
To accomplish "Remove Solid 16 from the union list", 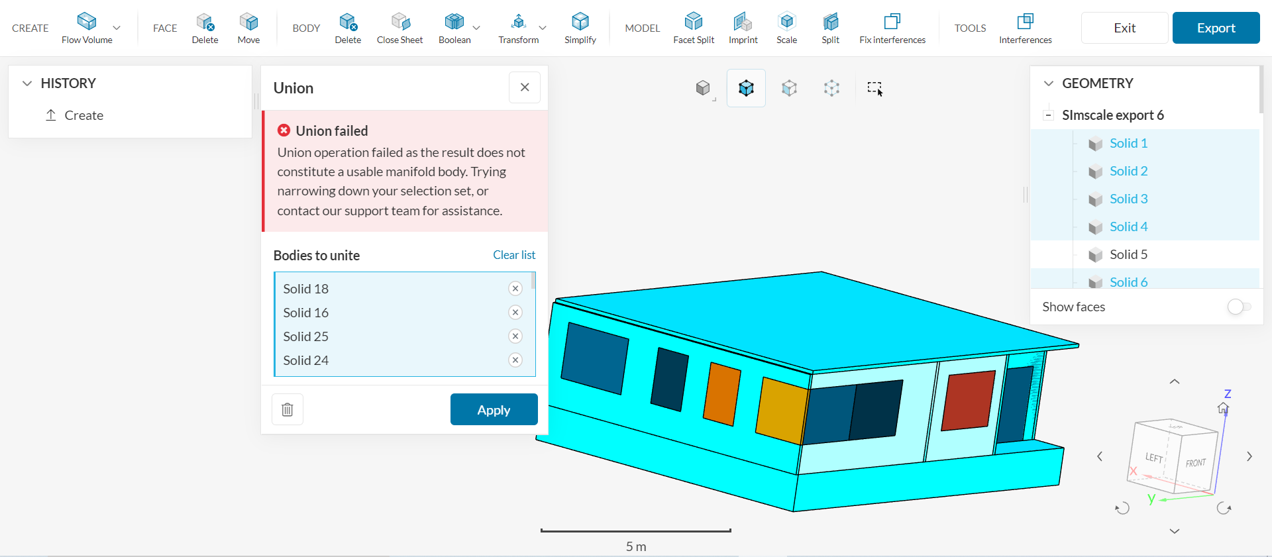I will coord(515,313).
